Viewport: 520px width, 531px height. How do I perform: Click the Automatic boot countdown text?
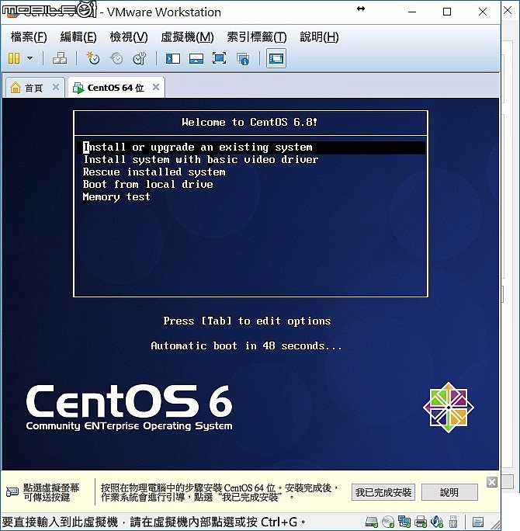tap(247, 345)
